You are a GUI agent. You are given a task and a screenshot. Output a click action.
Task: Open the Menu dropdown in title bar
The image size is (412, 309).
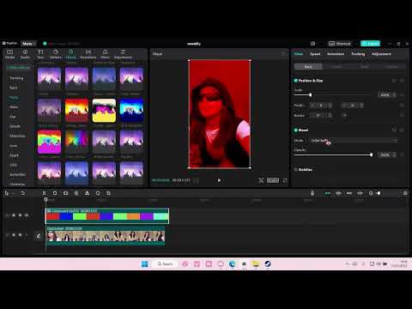28,44
